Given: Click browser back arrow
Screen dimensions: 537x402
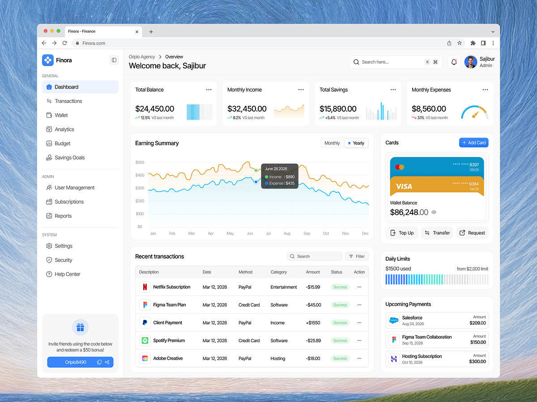Looking at the screenshot, I should 44,43.
